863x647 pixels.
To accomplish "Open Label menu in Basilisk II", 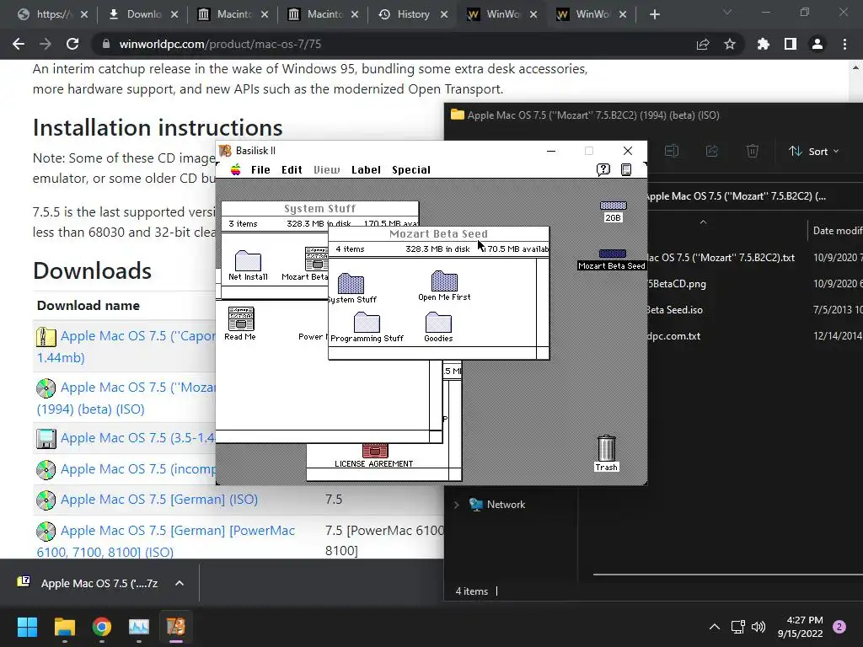I will click(x=366, y=169).
